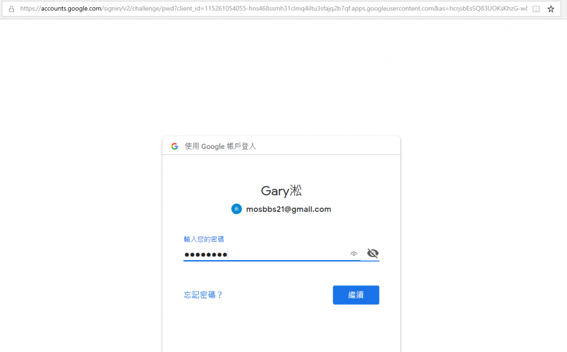The image size is (567, 352).
Task: Click the 忘記密碼？ link
Action: (203, 295)
